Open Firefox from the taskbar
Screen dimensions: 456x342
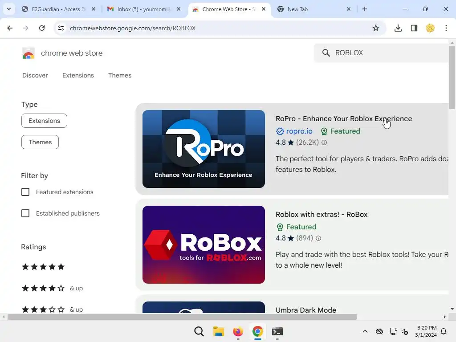click(238, 331)
